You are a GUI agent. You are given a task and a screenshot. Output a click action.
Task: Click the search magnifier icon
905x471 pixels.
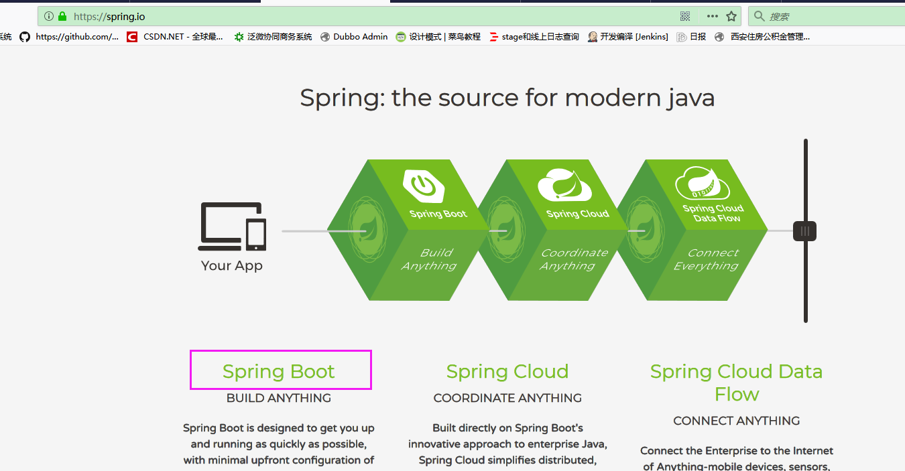[x=759, y=16]
